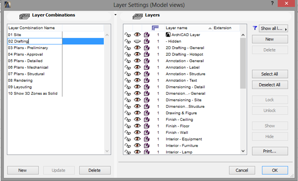The width and height of the screenshot is (298, 181).
Task: Toggle lock icon for 2D Drafting - General
Action: click(128, 48)
